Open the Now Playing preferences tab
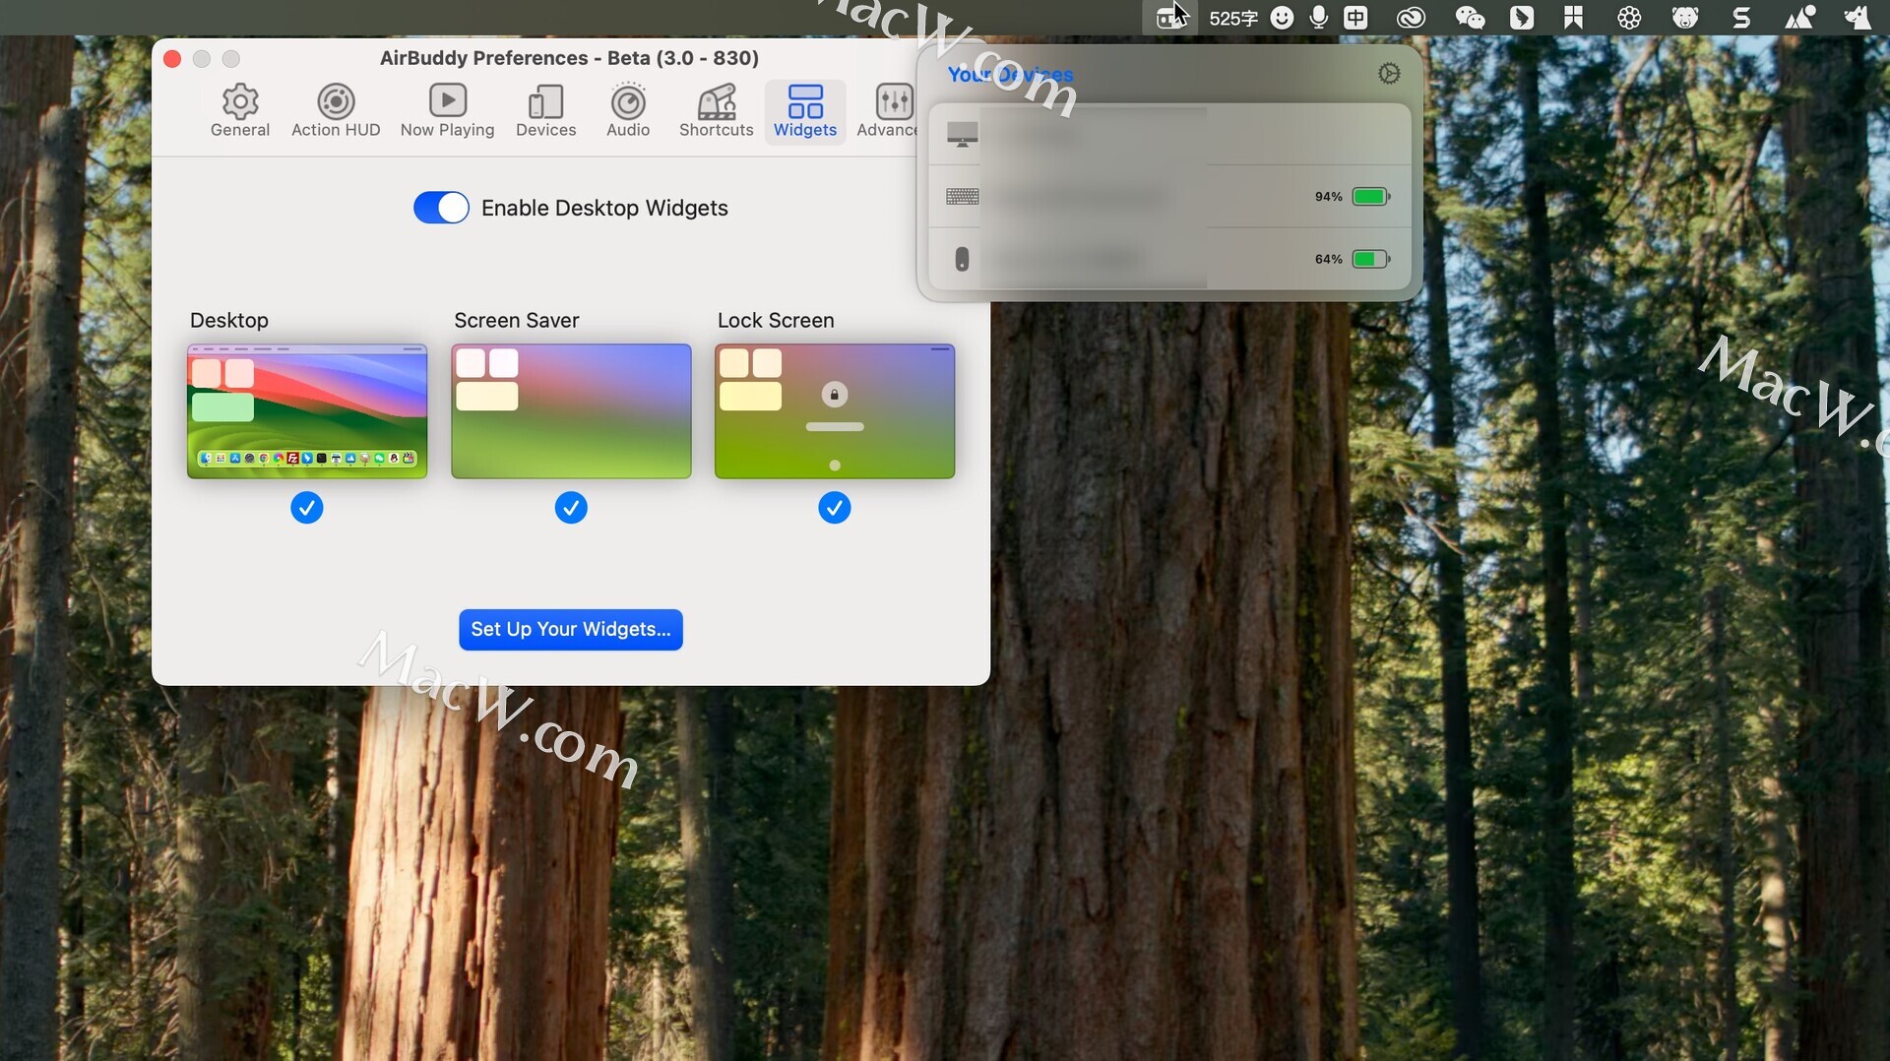 (x=447, y=111)
